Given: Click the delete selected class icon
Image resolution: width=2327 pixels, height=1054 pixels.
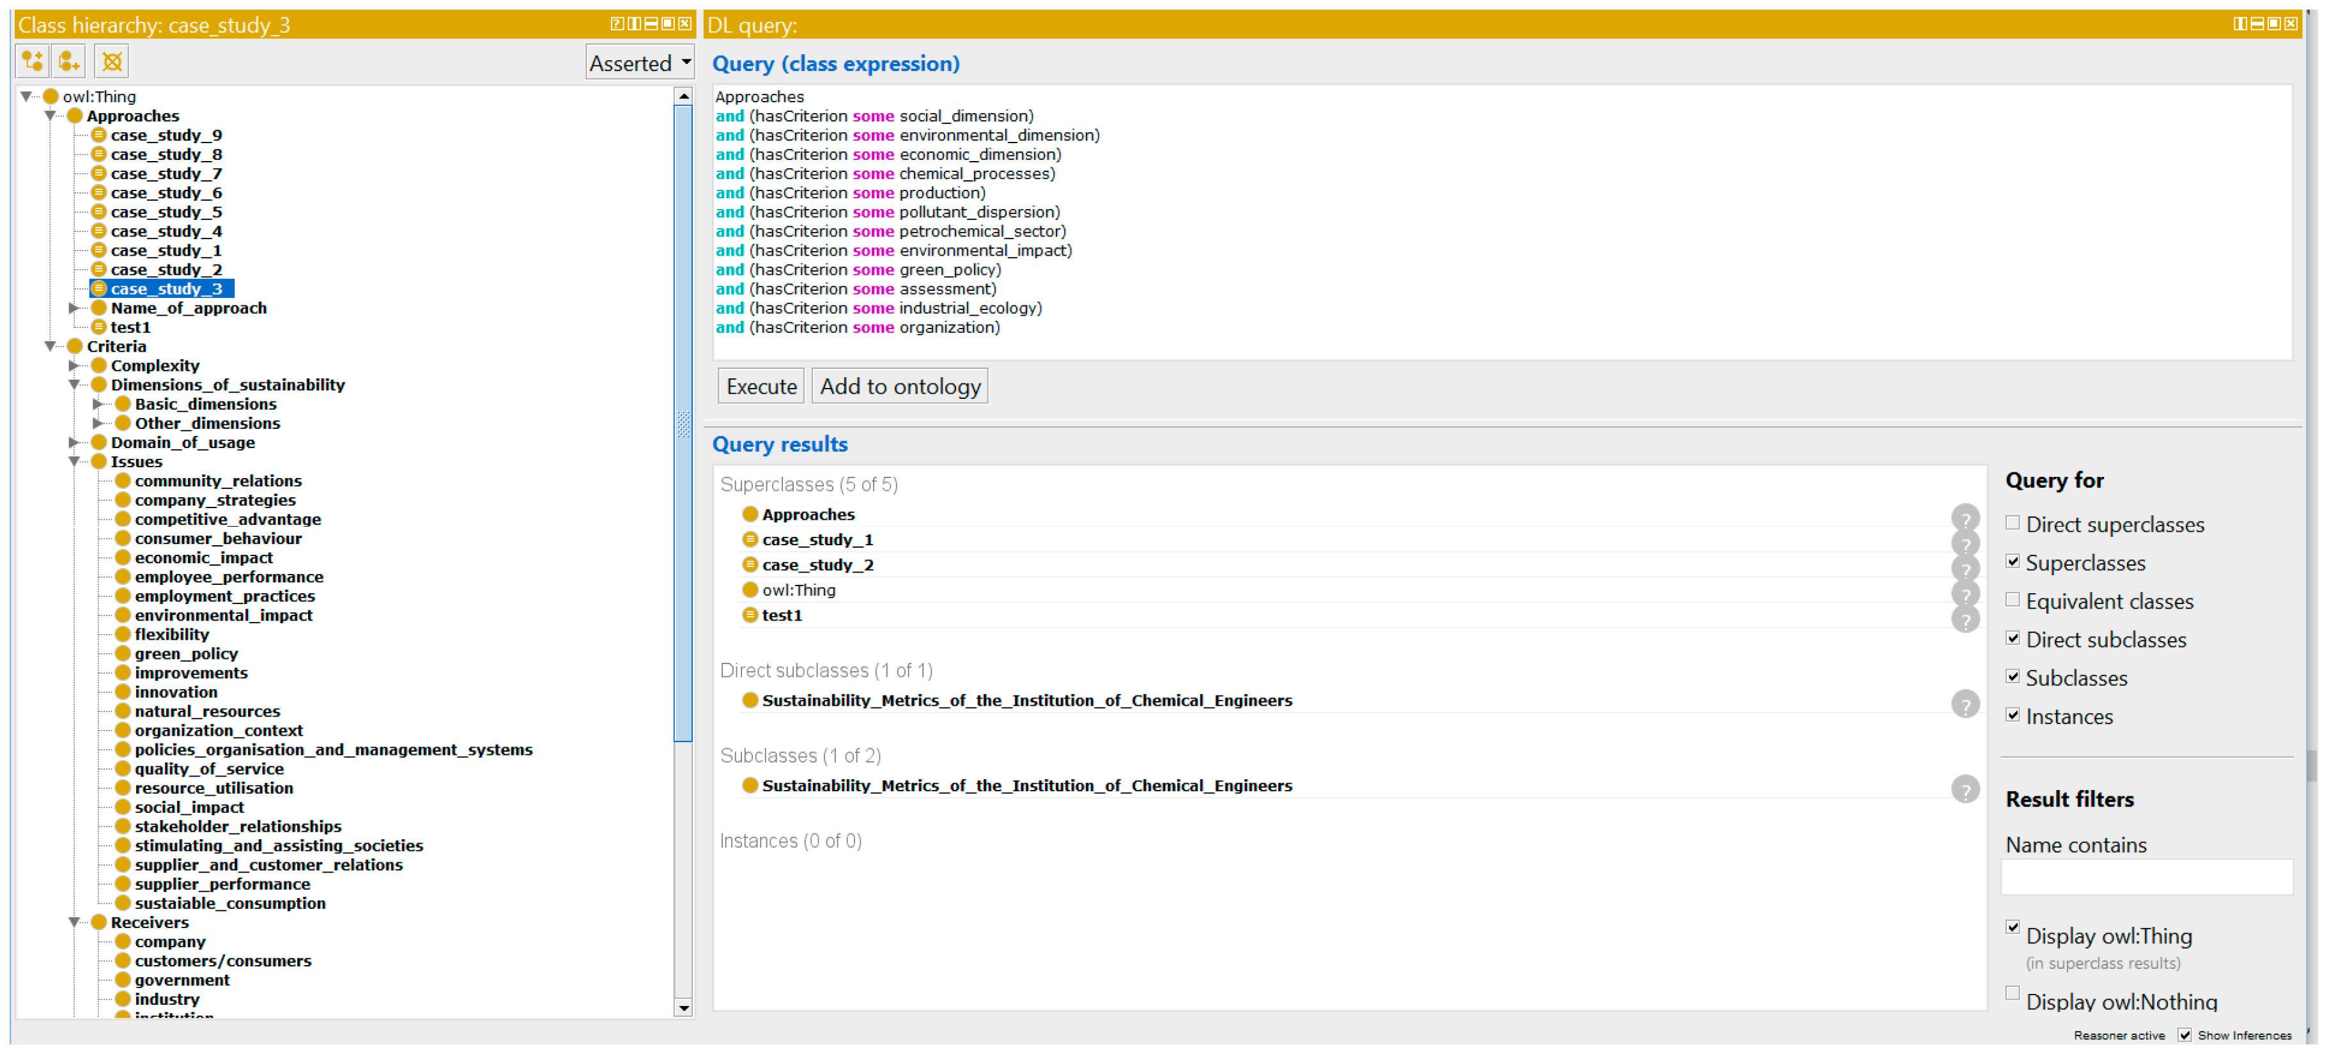Looking at the screenshot, I should coord(112,61).
